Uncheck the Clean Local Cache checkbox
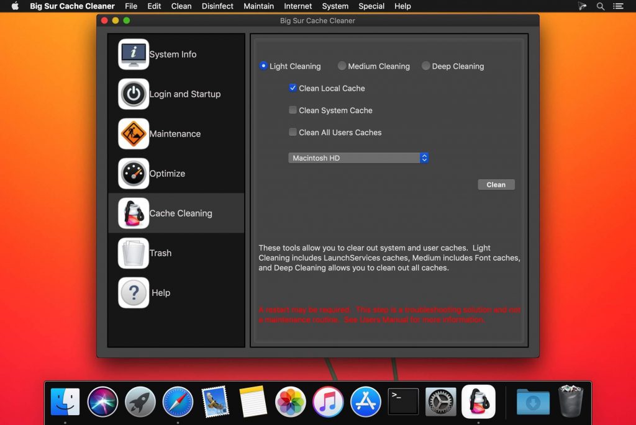 point(293,88)
